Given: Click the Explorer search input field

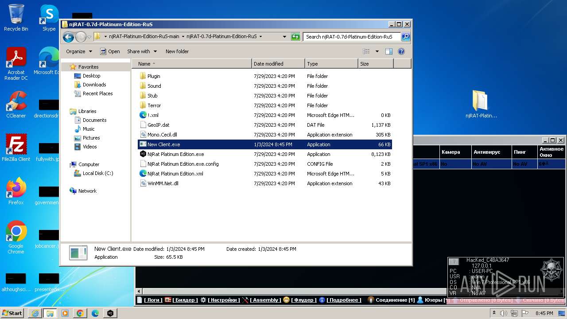Looking at the screenshot, I should pyautogui.click(x=352, y=37).
